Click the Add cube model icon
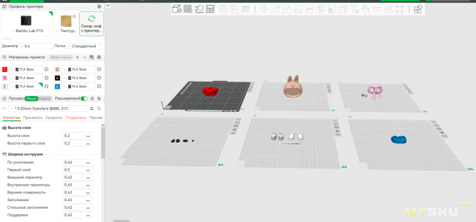476x222 pixels. pyautogui.click(x=177, y=9)
